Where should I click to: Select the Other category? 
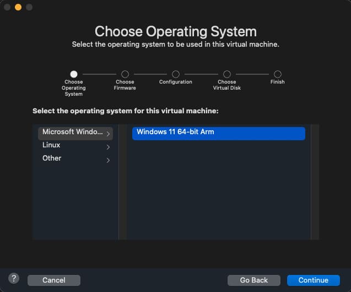[52, 158]
